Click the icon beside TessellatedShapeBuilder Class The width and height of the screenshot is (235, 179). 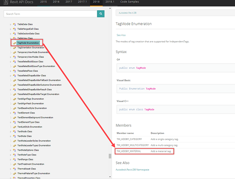[x=14, y=76]
